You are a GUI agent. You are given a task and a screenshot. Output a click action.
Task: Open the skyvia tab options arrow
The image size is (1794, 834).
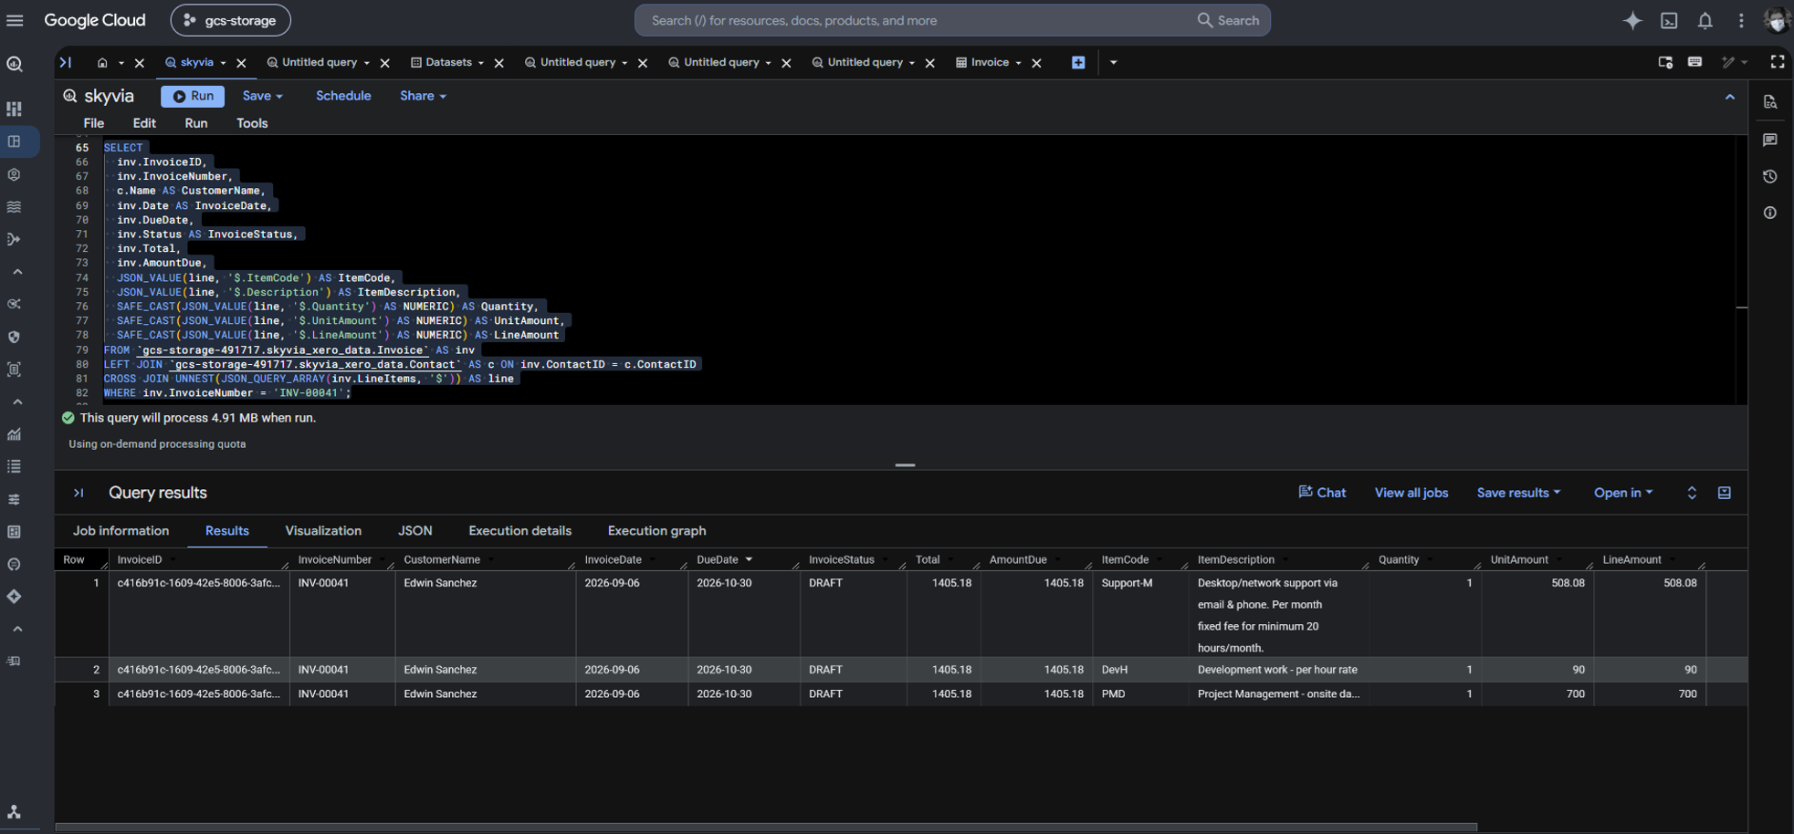click(223, 63)
